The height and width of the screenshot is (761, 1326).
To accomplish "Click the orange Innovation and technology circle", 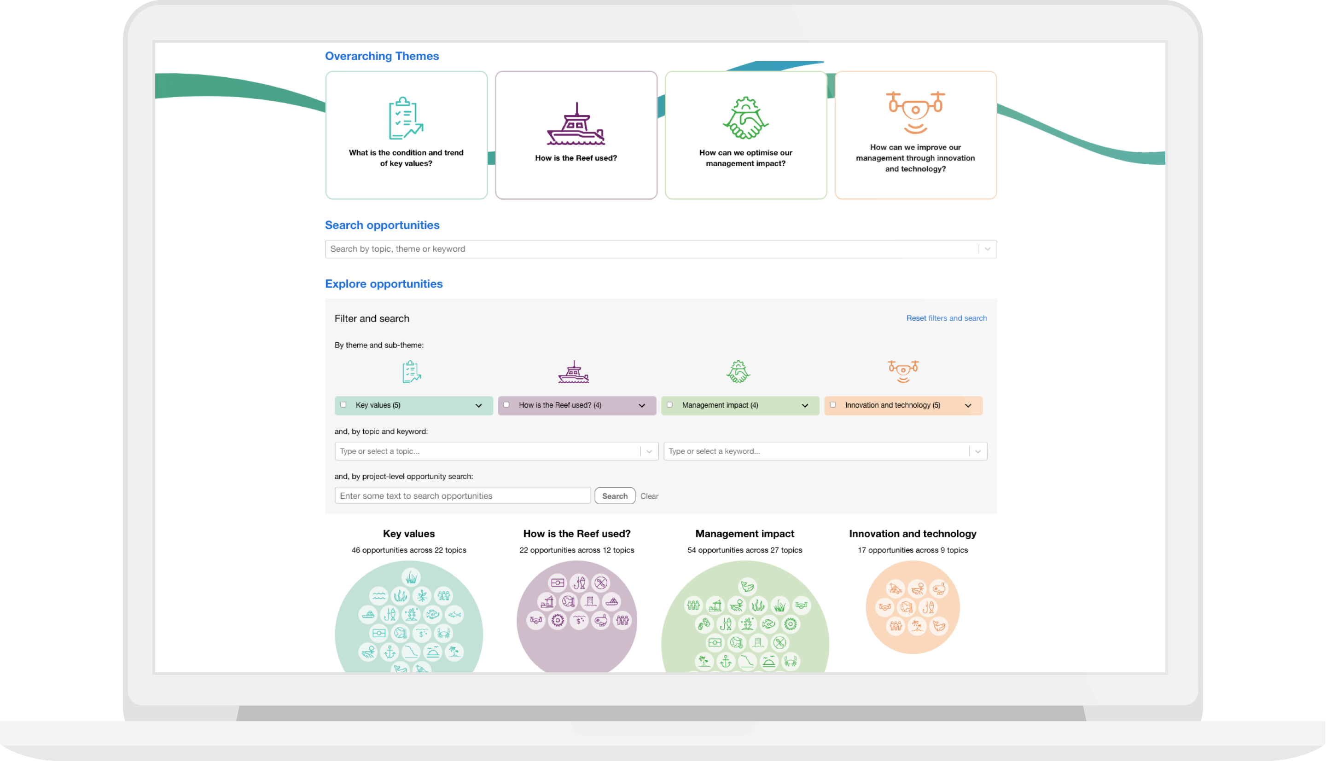I will pyautogui.click(x=913, y=606).
